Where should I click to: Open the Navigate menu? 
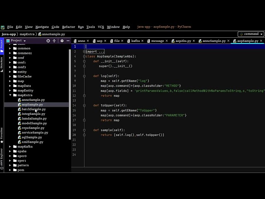[x=42, y=27]
